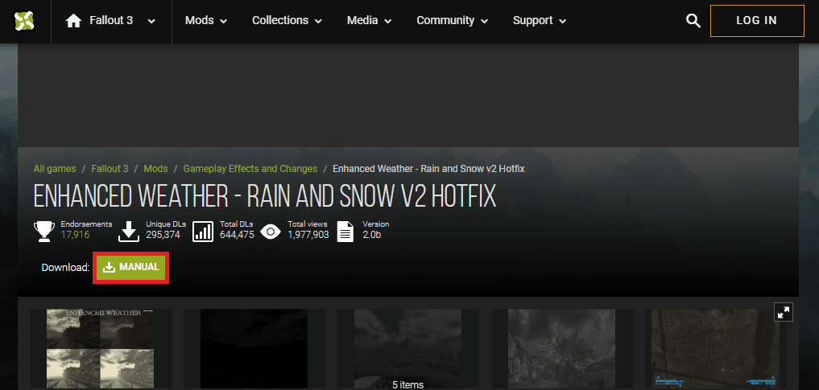819x390 pixels.
Task: Click the Unique DLs download icon
Action: click(x=129, y=231)
